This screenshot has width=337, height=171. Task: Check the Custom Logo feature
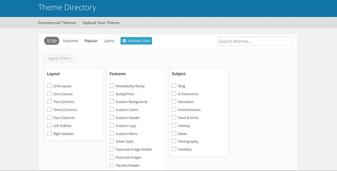coord(112,125)
